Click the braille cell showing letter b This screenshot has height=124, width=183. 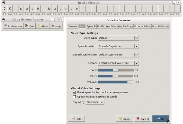(x=49, y=9)
